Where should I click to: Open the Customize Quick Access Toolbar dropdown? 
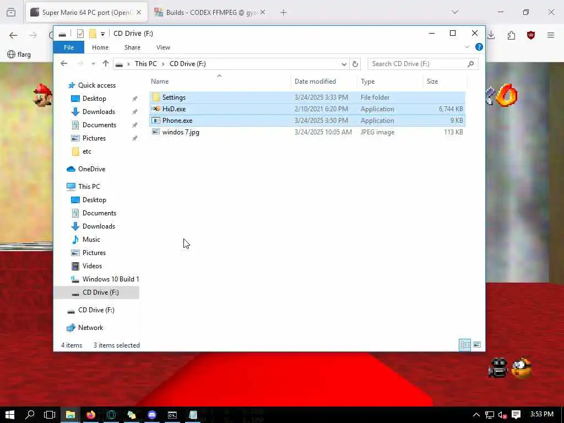[102, 34]
